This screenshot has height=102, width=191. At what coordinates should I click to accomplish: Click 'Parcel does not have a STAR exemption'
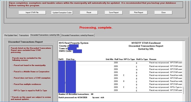pos(31,78)
